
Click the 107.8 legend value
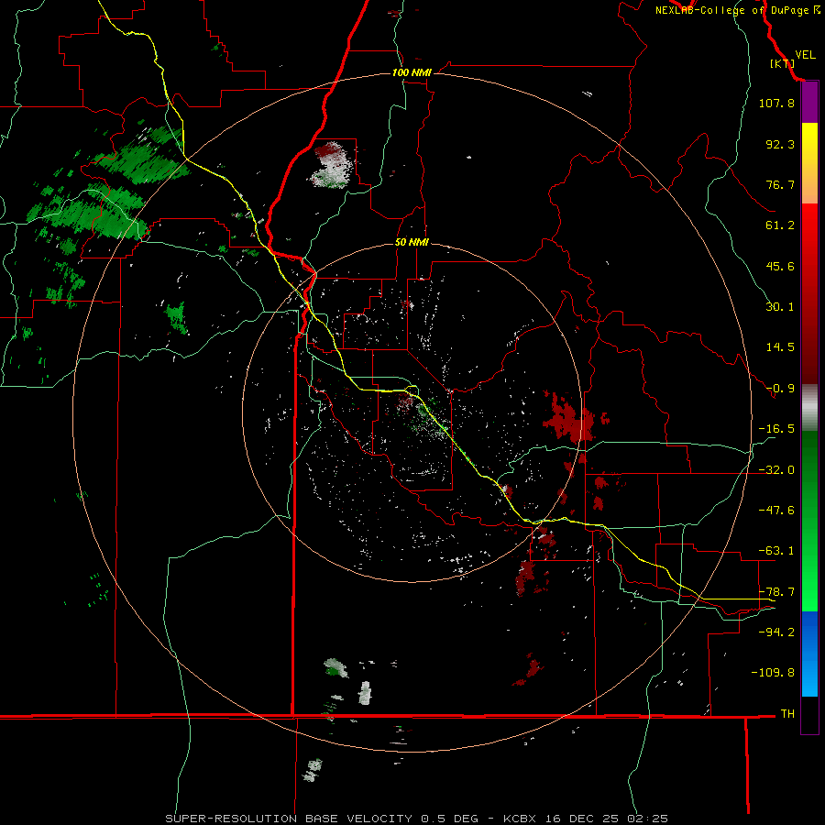click(x=776, y=103)
